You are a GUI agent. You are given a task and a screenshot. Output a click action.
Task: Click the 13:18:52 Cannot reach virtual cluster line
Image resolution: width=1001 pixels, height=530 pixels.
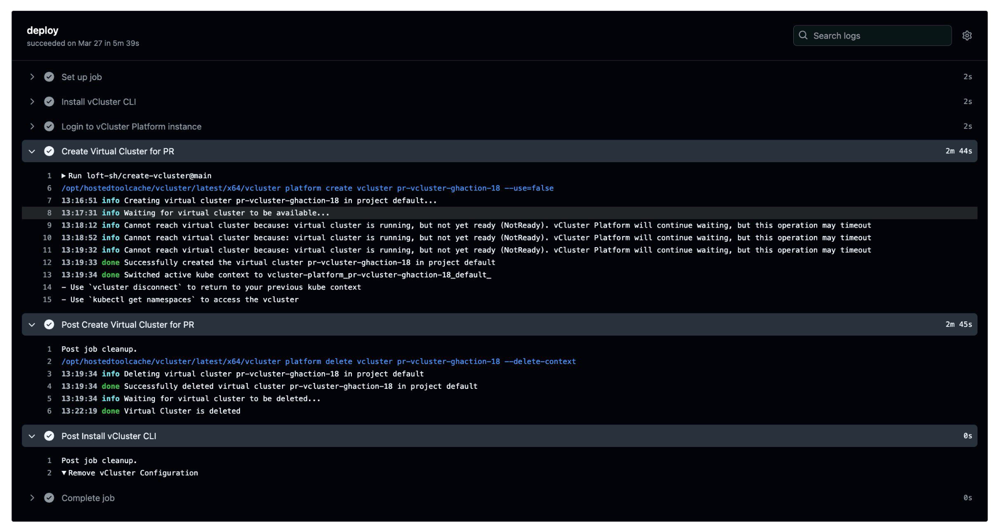466,238
